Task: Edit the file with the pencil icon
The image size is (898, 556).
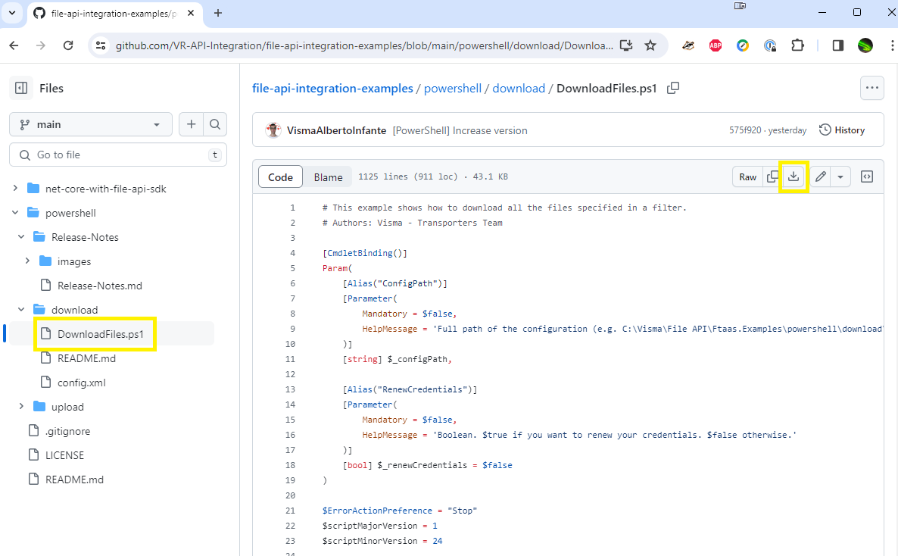Action: coord(819,176)
